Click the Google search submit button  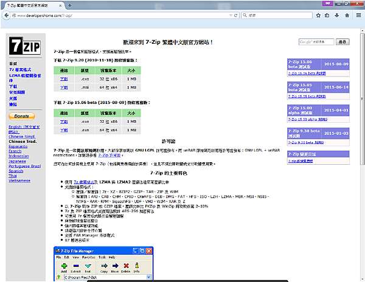click(x=342, y=42)
